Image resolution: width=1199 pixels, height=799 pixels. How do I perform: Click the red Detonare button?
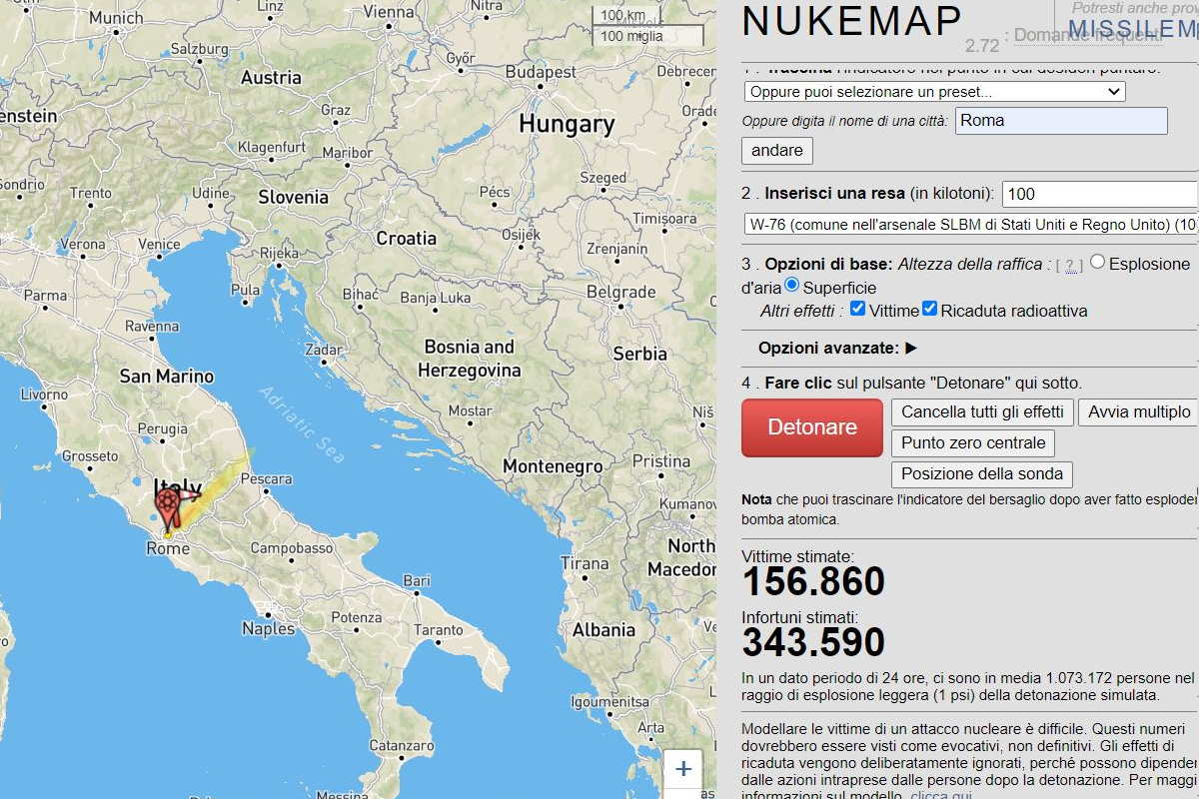tap(812, 427)
